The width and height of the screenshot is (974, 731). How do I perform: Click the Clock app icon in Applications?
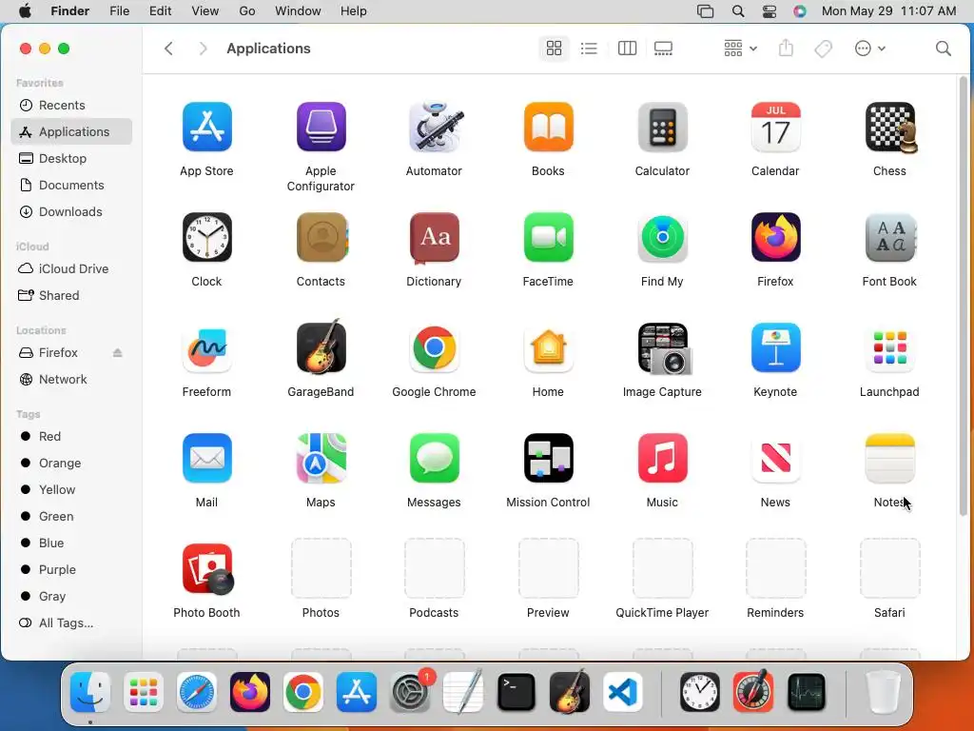pos(206,237)
